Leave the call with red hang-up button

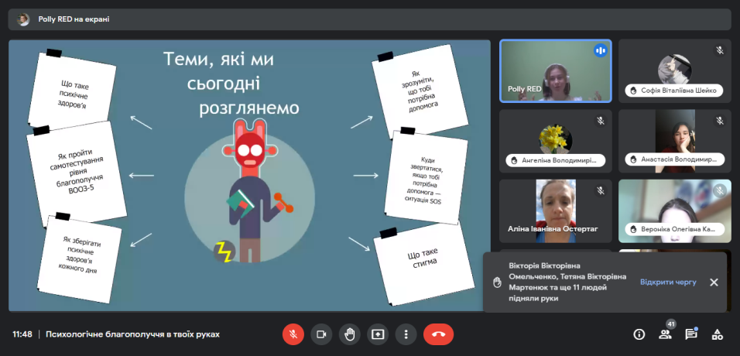tap(438, 334)
